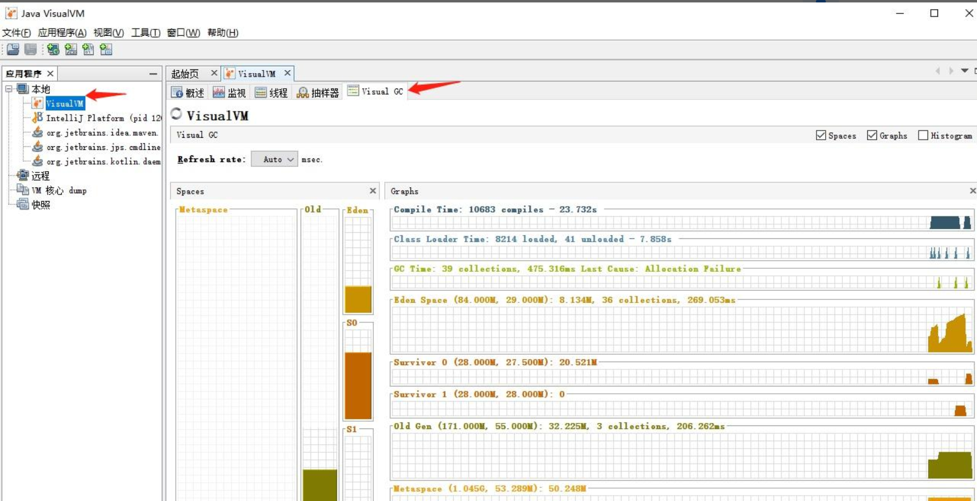The height and width of the screenshot is (501, 977).
Task: Enable the Histogram checkbox
Action: coord(923,135)
